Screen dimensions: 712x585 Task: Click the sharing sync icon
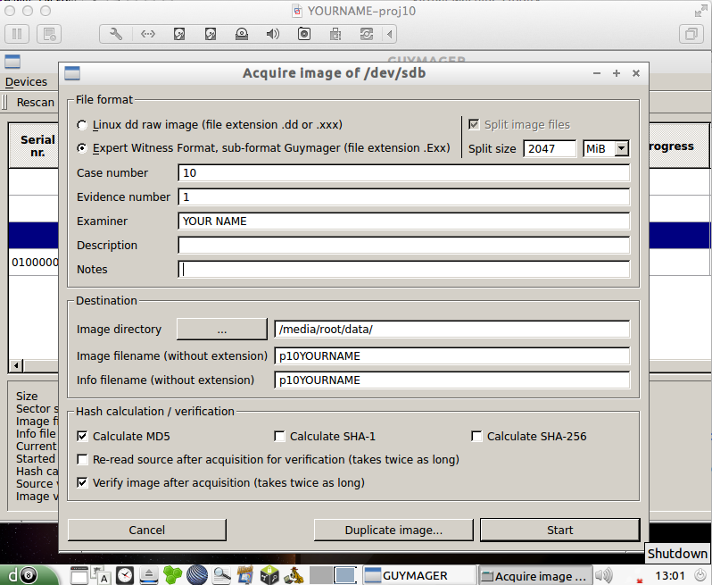pyautogui.click(x=367, y=34)
